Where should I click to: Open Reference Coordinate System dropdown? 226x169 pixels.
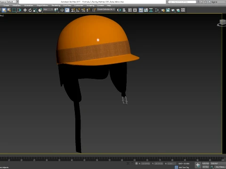[48, 10]
